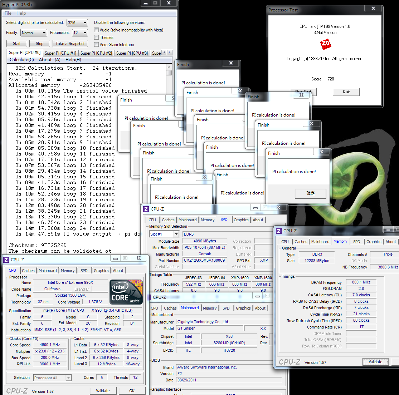Screen dimensions: 399x395
Task: Open CPU tab in CPU-Z SPD window
Action: [x=152, y=220]
